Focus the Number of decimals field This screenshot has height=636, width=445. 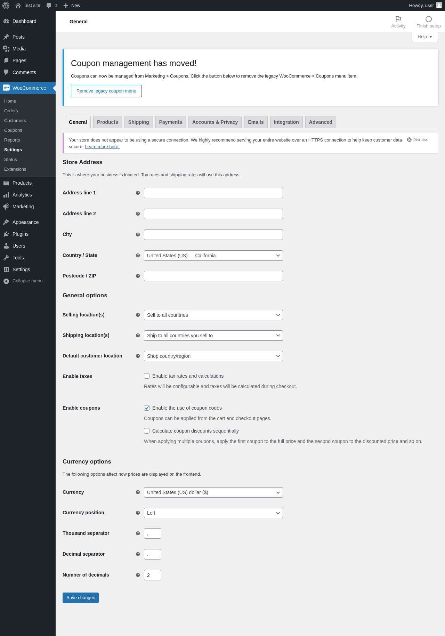[x=153, y=575]
